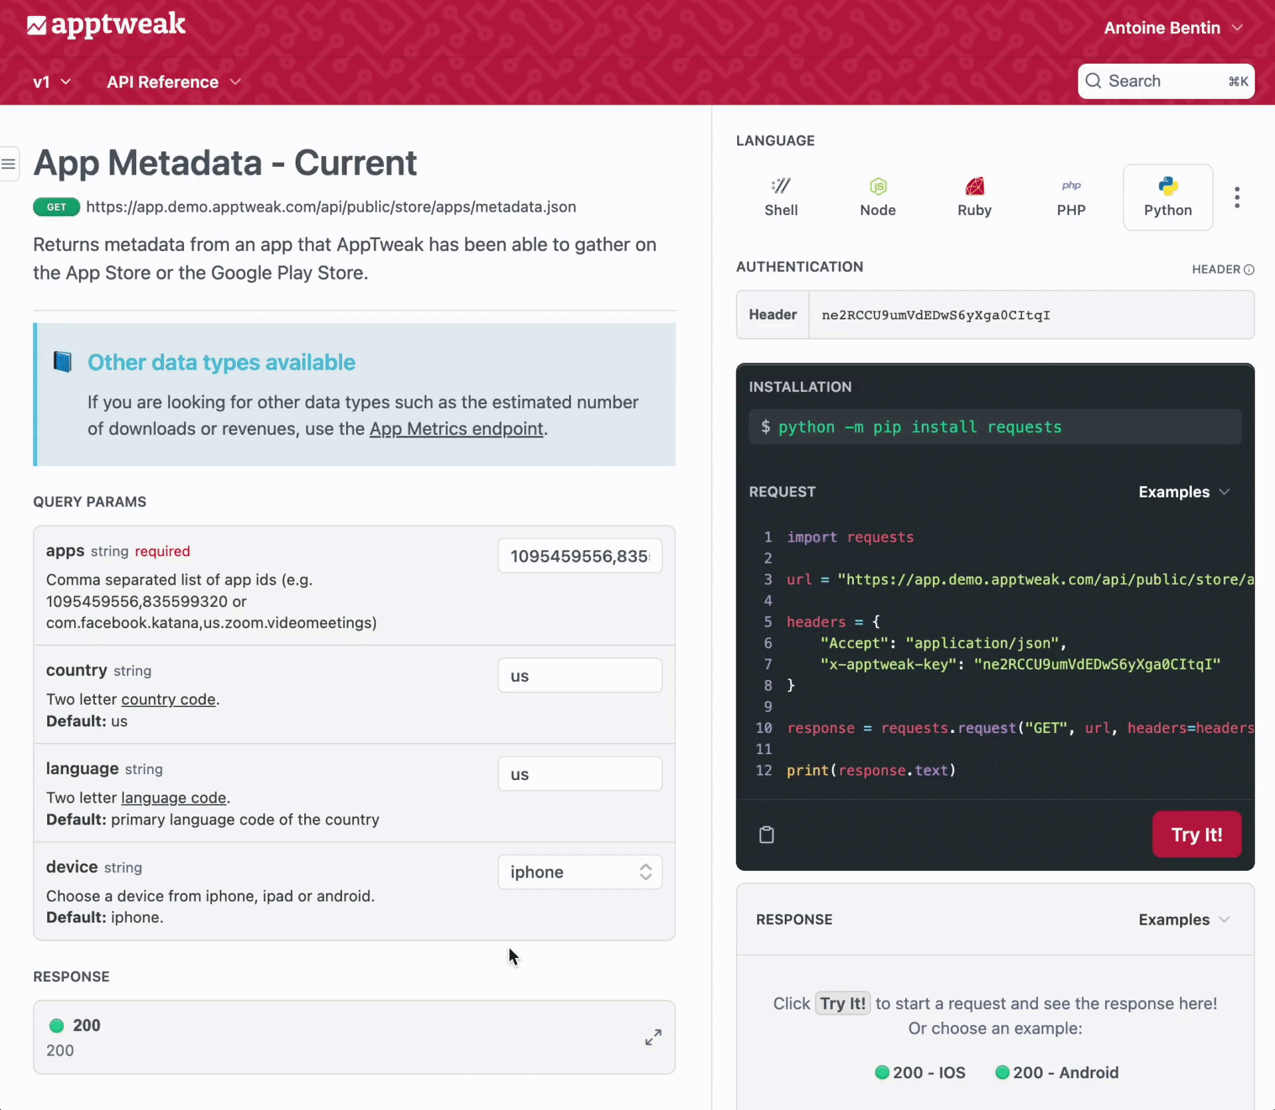Click the 'print(response.text)' code line
Image resolution: width=1275 pixels, height=1110 pixels.
871,770
